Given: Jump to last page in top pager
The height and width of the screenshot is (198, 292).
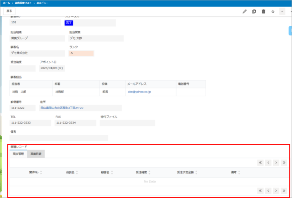Looking at the screenshot, I should [284, 163].
